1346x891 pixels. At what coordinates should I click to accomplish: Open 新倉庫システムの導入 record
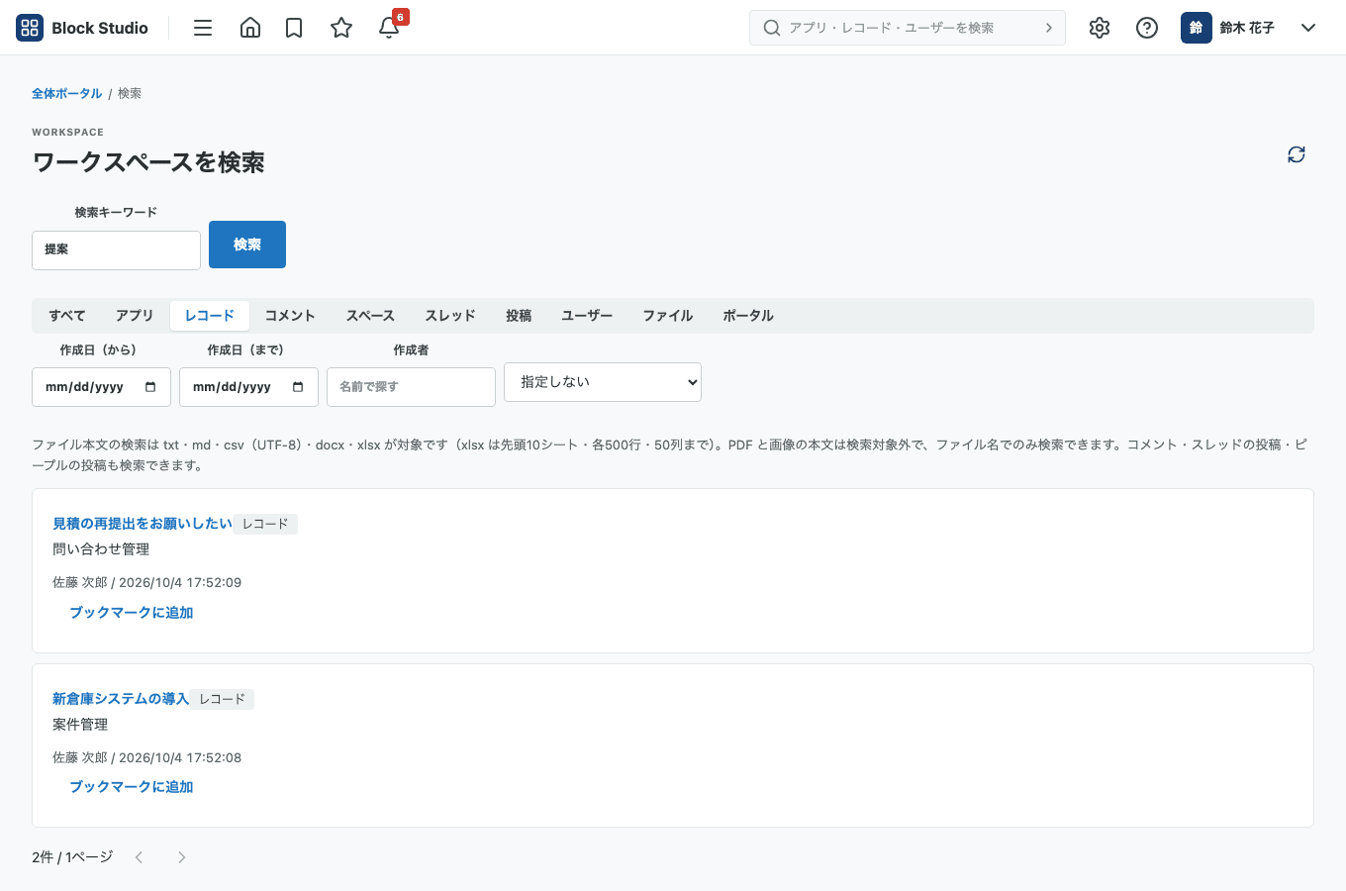click(x=121, y=699)
